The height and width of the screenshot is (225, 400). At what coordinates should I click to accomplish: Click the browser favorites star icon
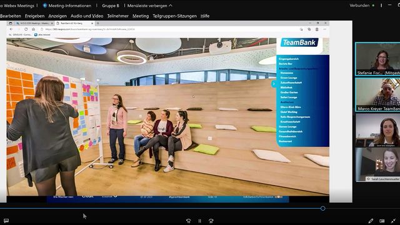[x=301, y=29]
